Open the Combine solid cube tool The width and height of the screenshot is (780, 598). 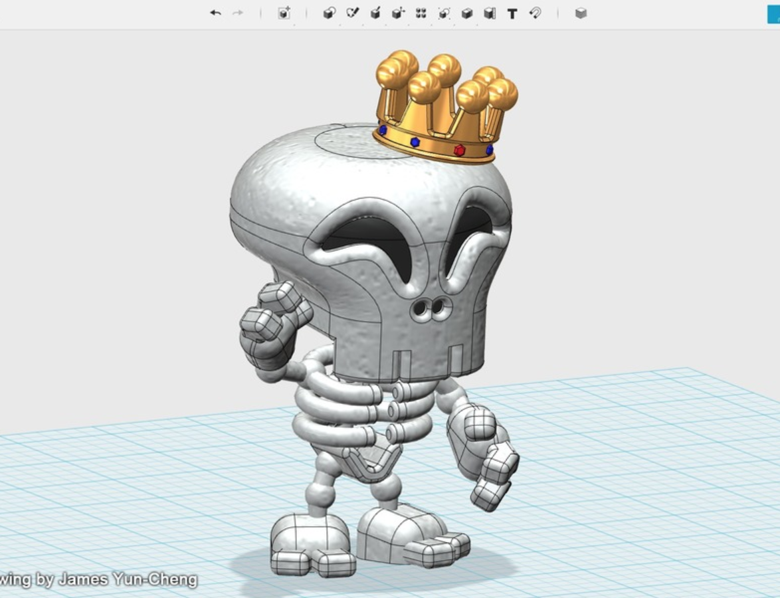point(466,13)
